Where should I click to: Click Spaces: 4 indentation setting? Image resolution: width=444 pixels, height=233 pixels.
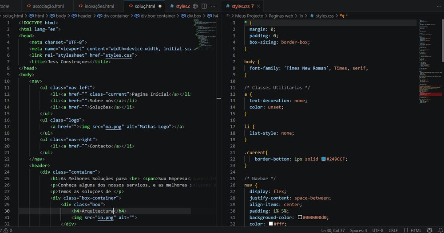pos(358,230)
